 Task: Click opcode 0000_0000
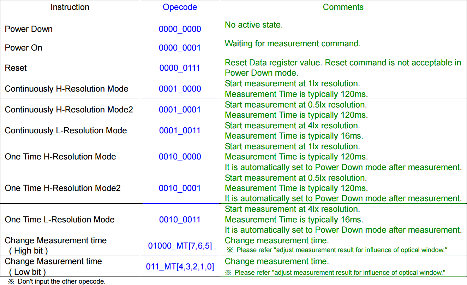pos(180,29)
